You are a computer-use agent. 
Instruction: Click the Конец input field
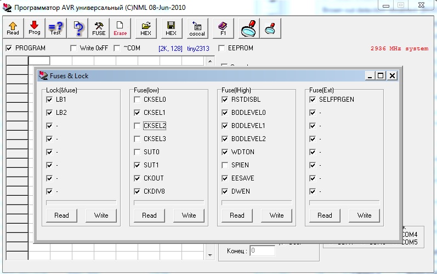pyautogui.click(x=262, y=250)
